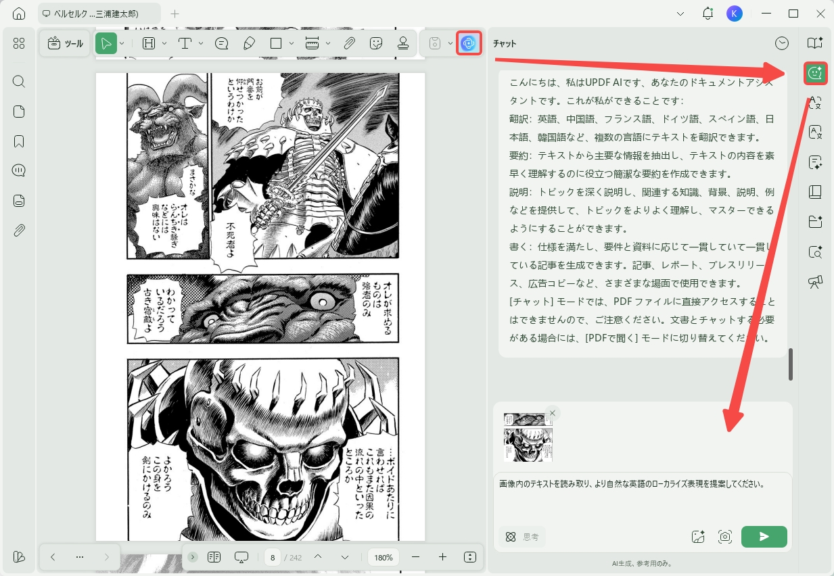Click the page number field showing 8
Viewport: 834px width, 576px height.
pyautogui.click(x=273, y=557)
